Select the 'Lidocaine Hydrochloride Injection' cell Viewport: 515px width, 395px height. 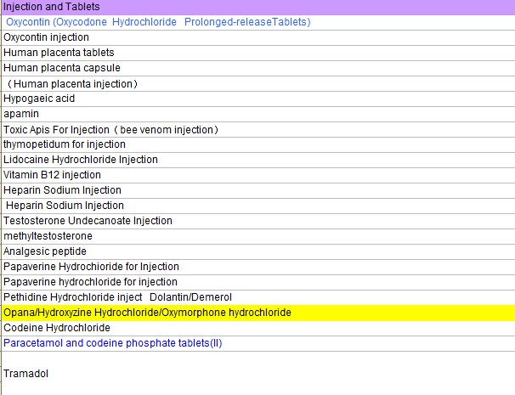pyautogui.click(x=258, y=160)
